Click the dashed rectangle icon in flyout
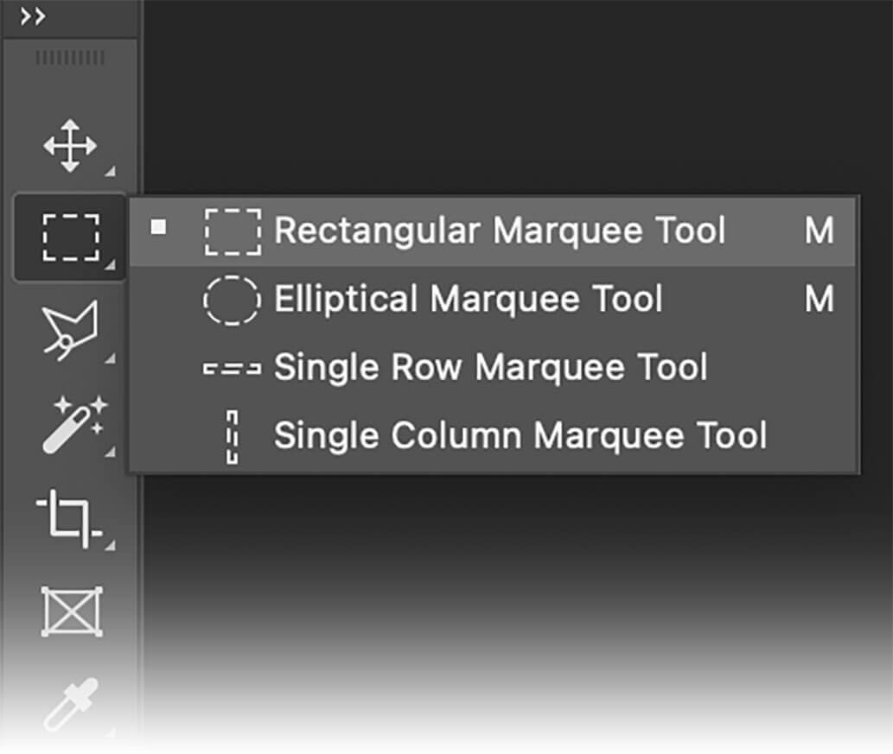Image resolution: width=893 pixels, height=754 pixels. click(232, 231)
